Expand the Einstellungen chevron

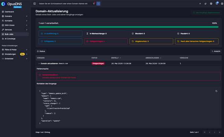pyautogui.click(x=27, y=54)
